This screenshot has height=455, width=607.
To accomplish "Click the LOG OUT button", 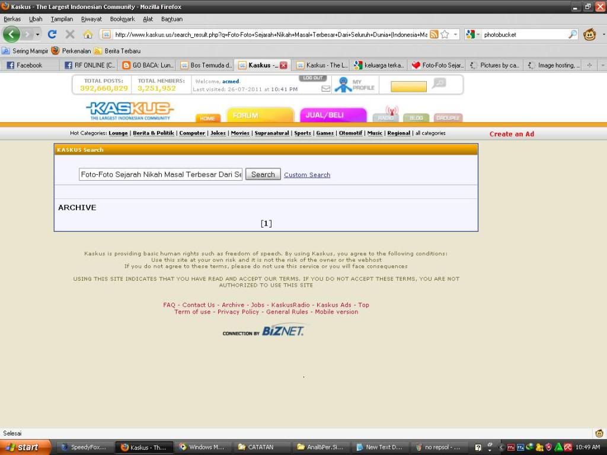I will click(313, 78).
